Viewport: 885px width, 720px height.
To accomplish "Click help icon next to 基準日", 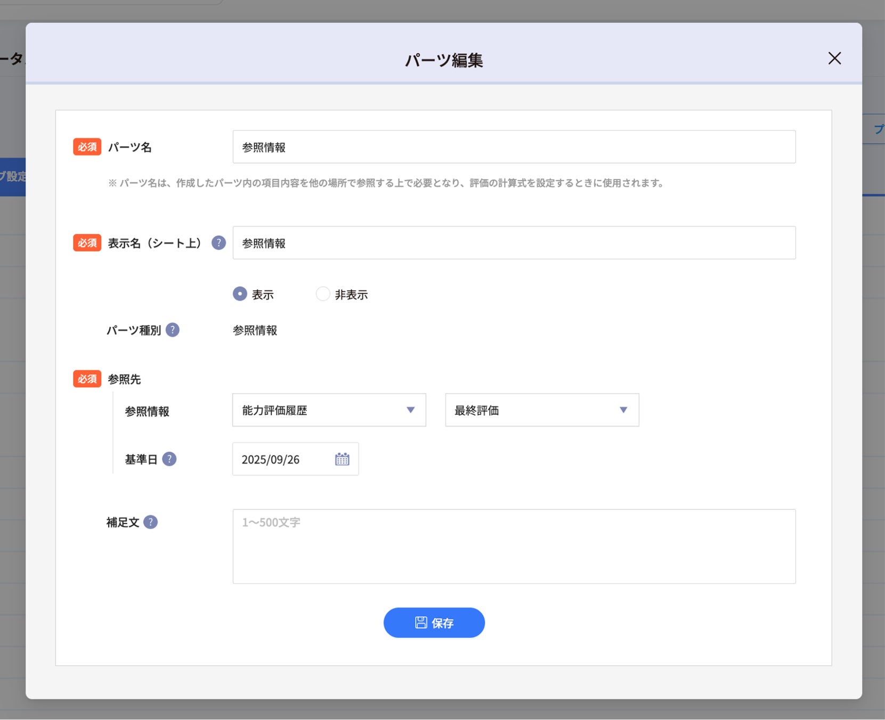I will (x=169, y=459).
